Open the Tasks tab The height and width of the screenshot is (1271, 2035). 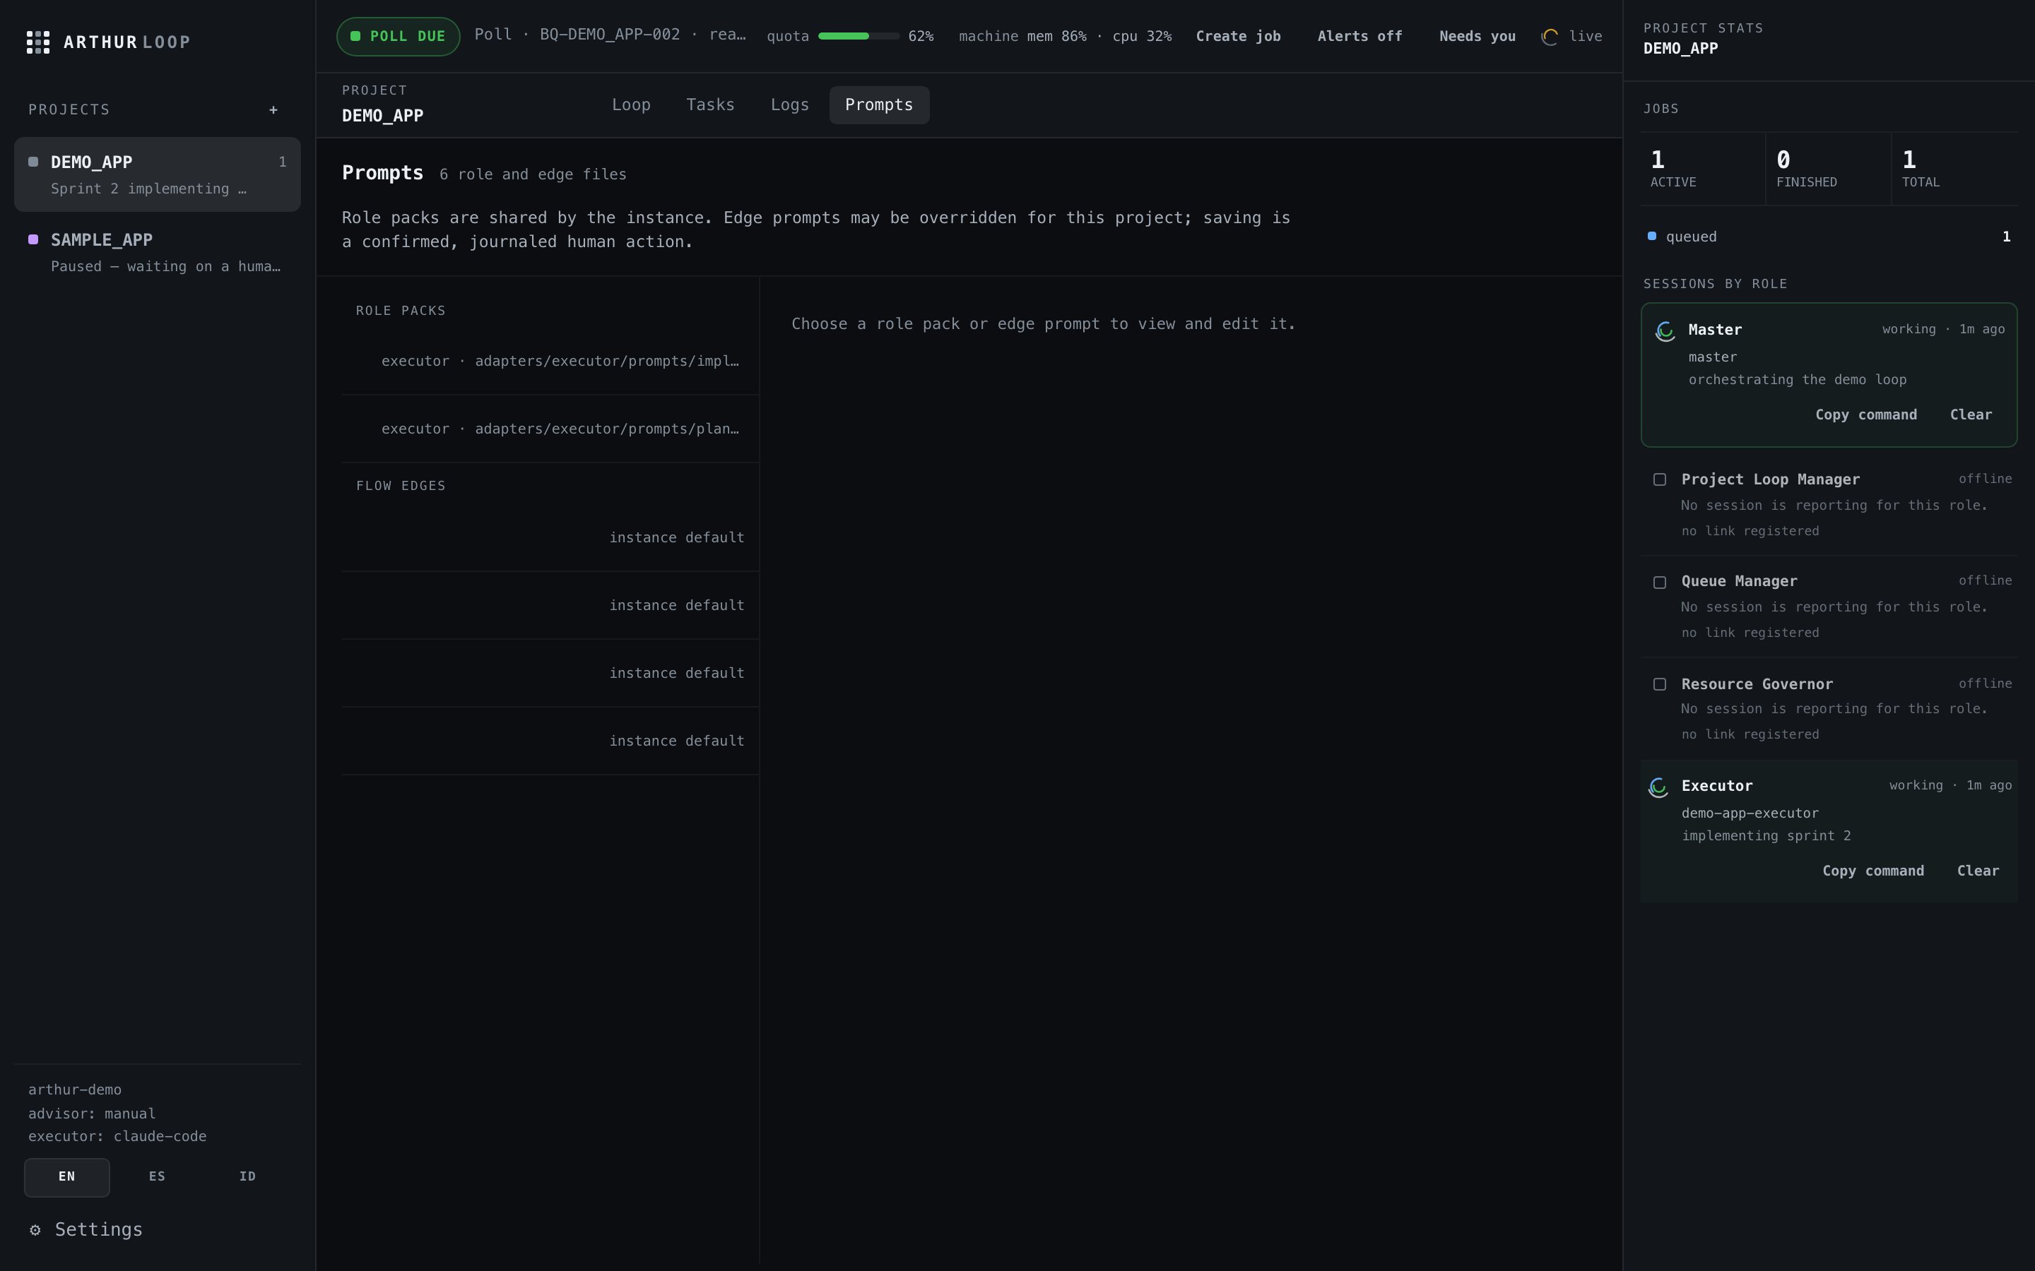711,105
